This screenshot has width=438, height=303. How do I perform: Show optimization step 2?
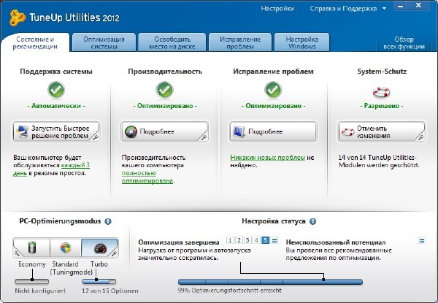coord(239,240)
